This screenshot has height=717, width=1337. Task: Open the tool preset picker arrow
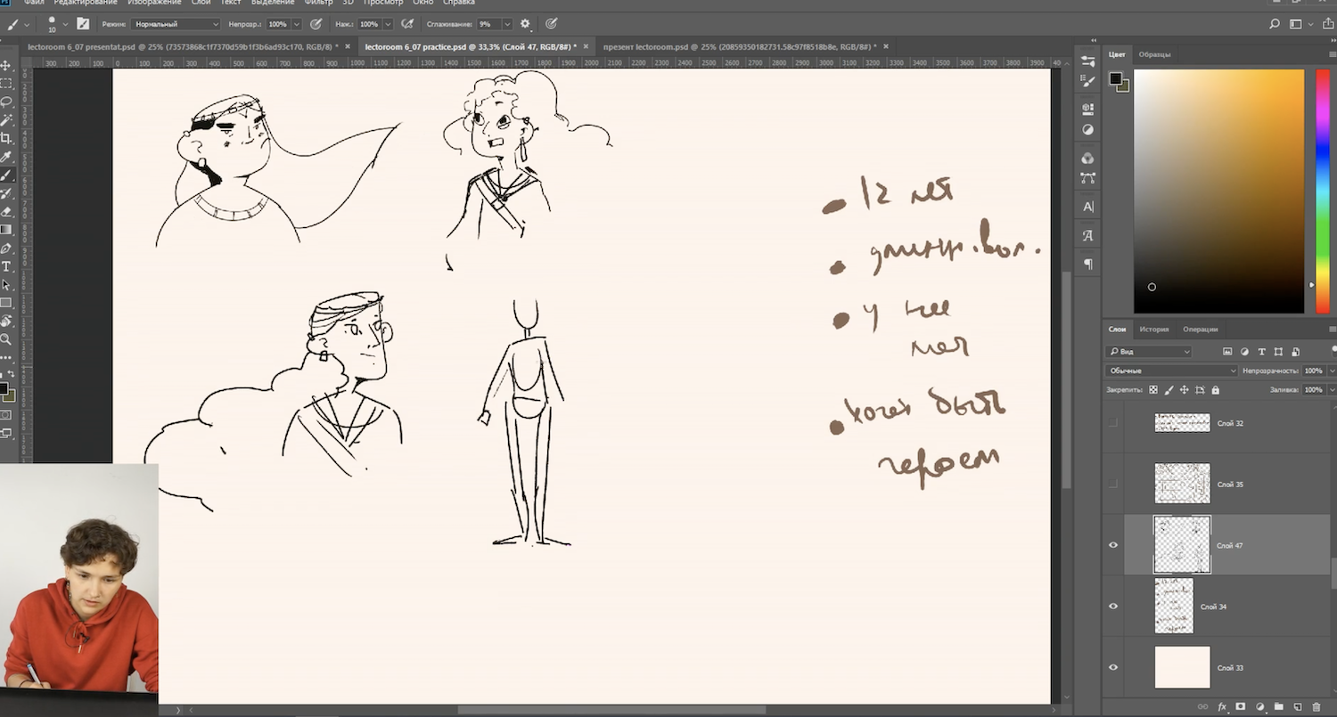[x=27, y=24]
